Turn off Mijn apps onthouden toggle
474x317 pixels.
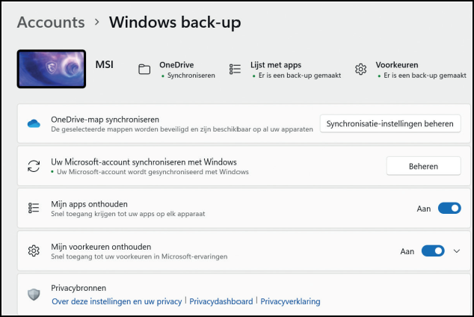[x=449, y=209]
